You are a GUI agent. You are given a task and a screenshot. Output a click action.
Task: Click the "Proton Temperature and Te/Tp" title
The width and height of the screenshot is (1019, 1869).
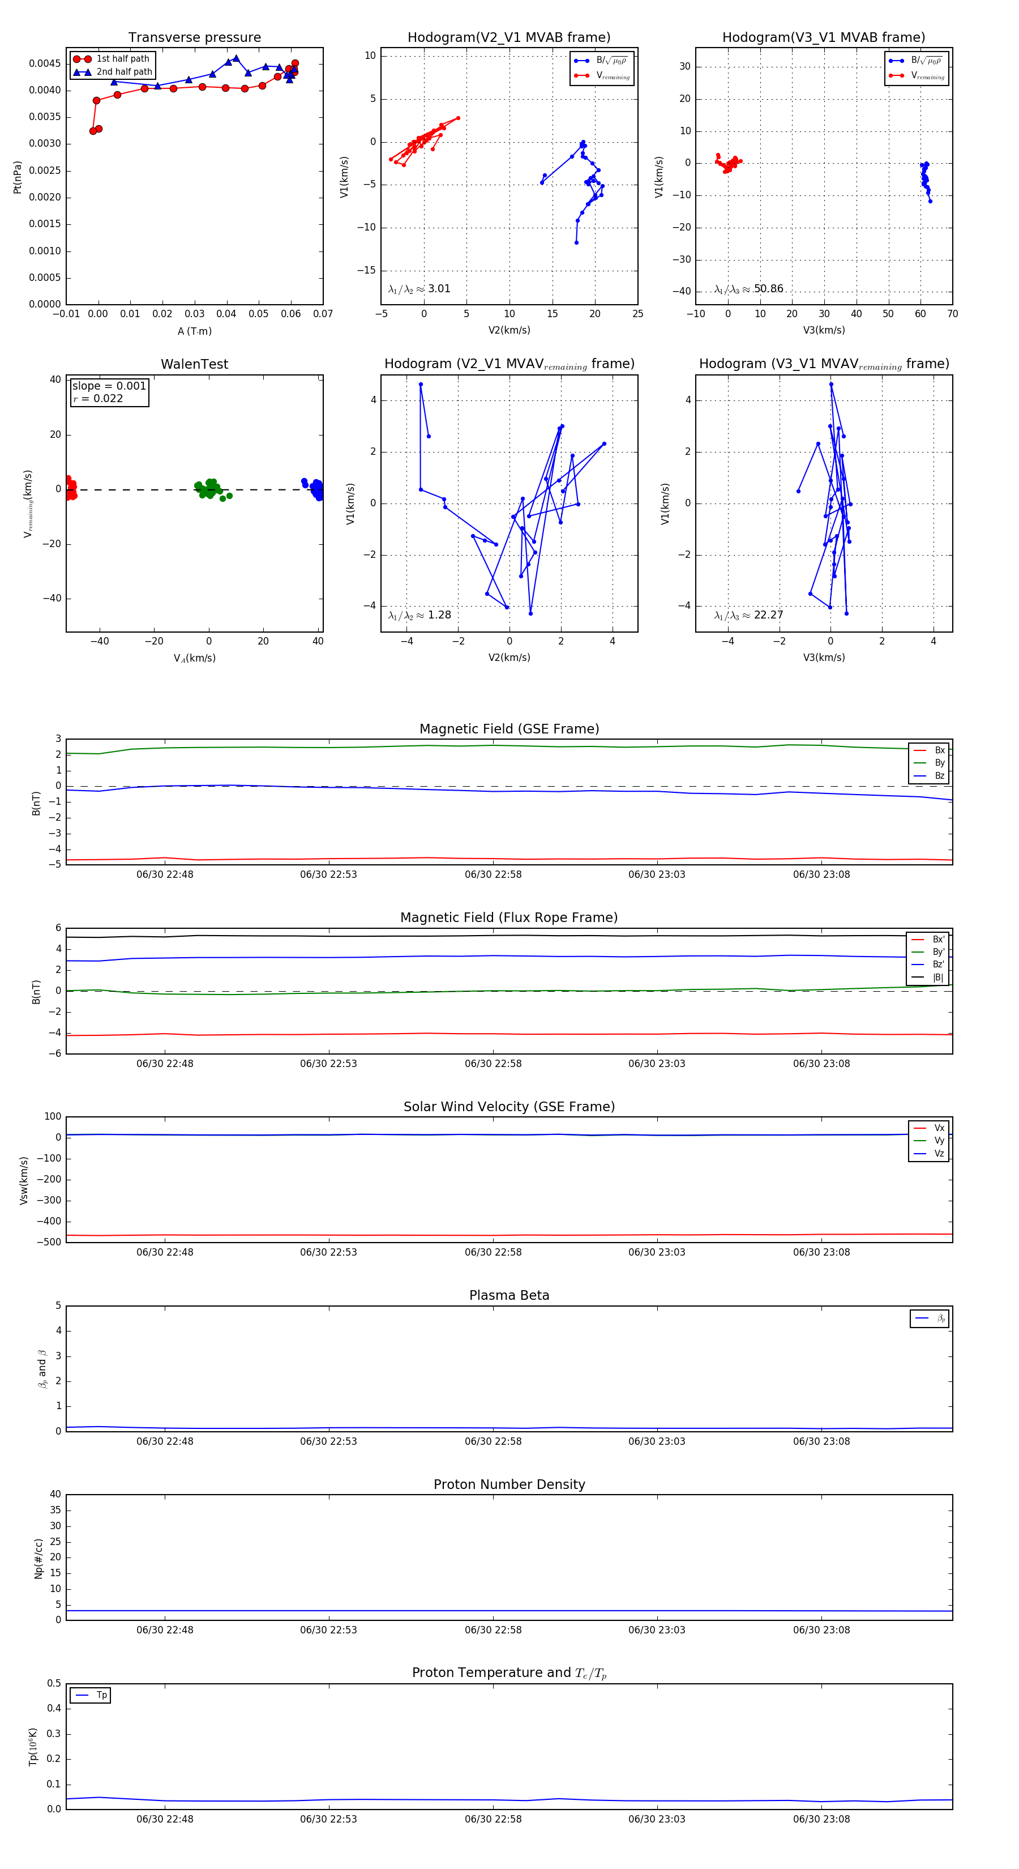(509, 1673)
